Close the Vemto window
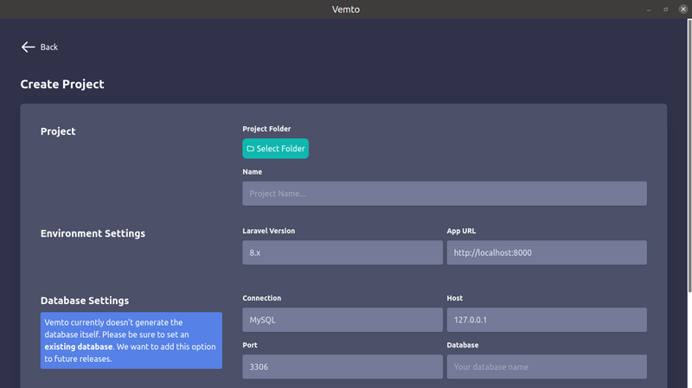The width and height of the screenshot is (692, 388). 683,10
